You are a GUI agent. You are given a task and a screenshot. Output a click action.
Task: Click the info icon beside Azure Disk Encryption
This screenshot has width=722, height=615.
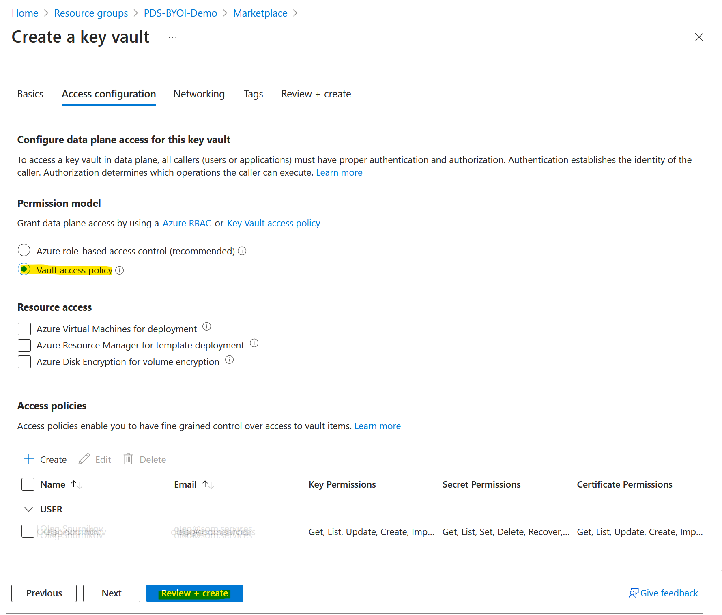coord(230,360)
